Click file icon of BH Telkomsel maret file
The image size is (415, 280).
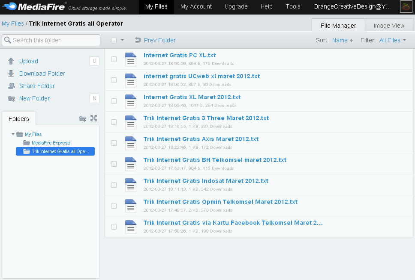tap(131, 164)
